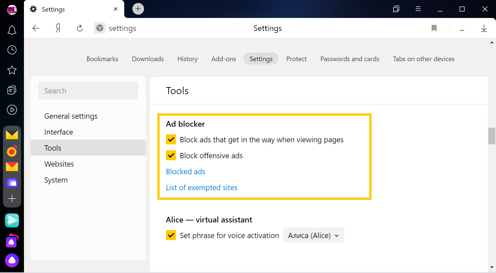Screen dimensions: 496x273
Task: Open the bookmarks manager icon in title bar
Action: (396, 9)
